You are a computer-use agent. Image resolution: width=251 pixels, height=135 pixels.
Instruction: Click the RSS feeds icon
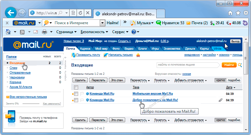22,32
